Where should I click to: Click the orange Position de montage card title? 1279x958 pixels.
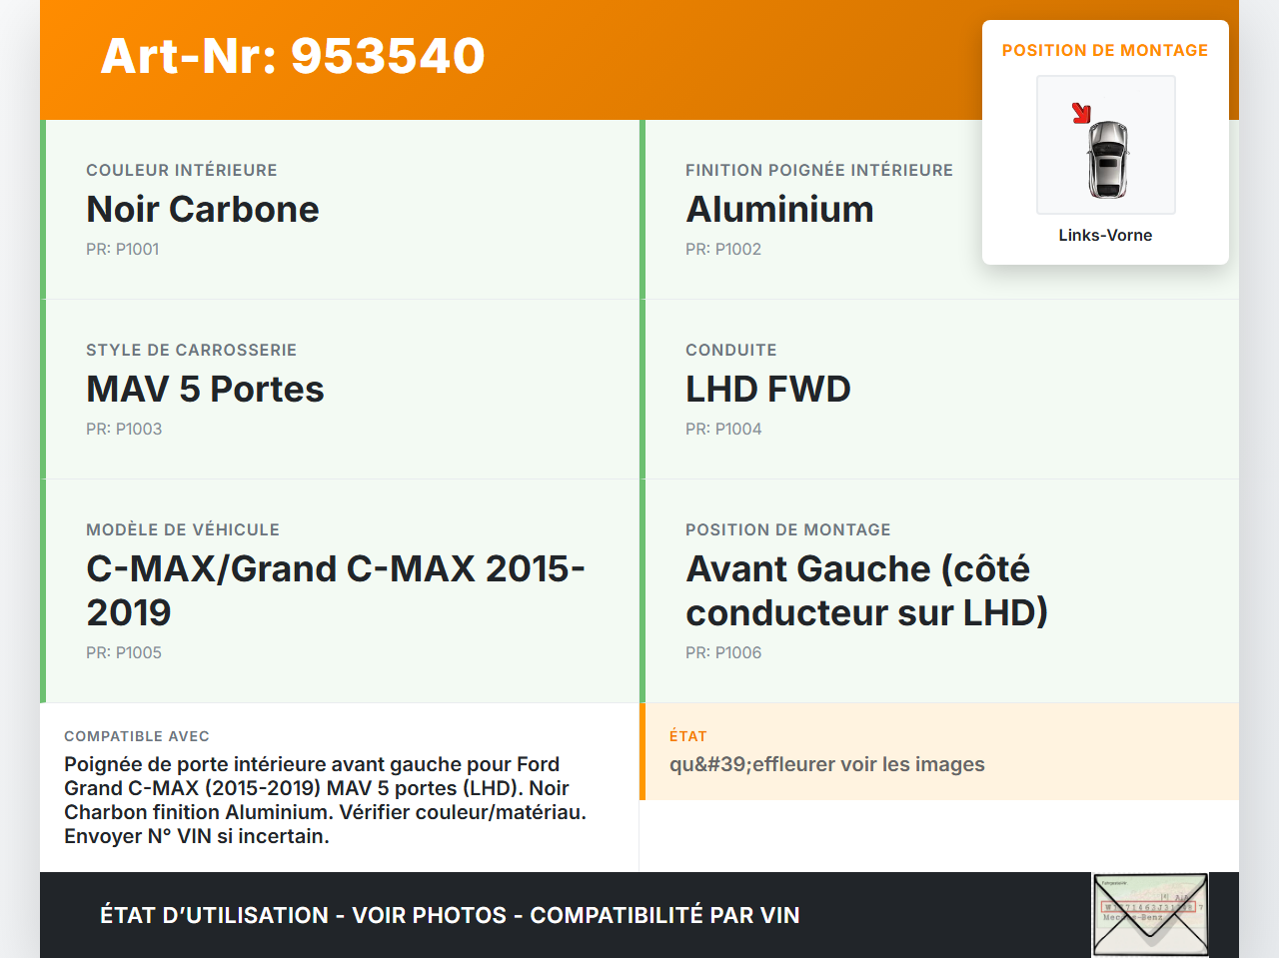(1105, 50)
